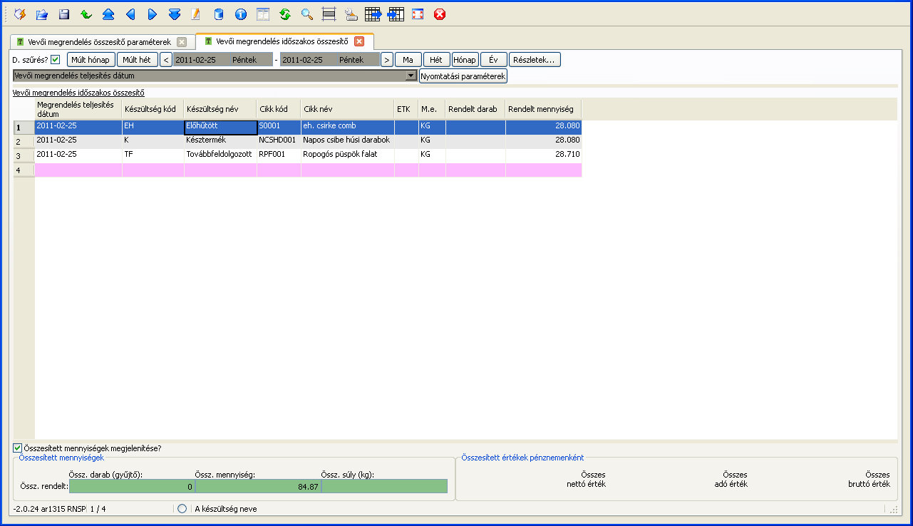Click the form layout panel icon
Image resolution: width=913 pixels, height=526 pixels.
click(x=263, y=14)
